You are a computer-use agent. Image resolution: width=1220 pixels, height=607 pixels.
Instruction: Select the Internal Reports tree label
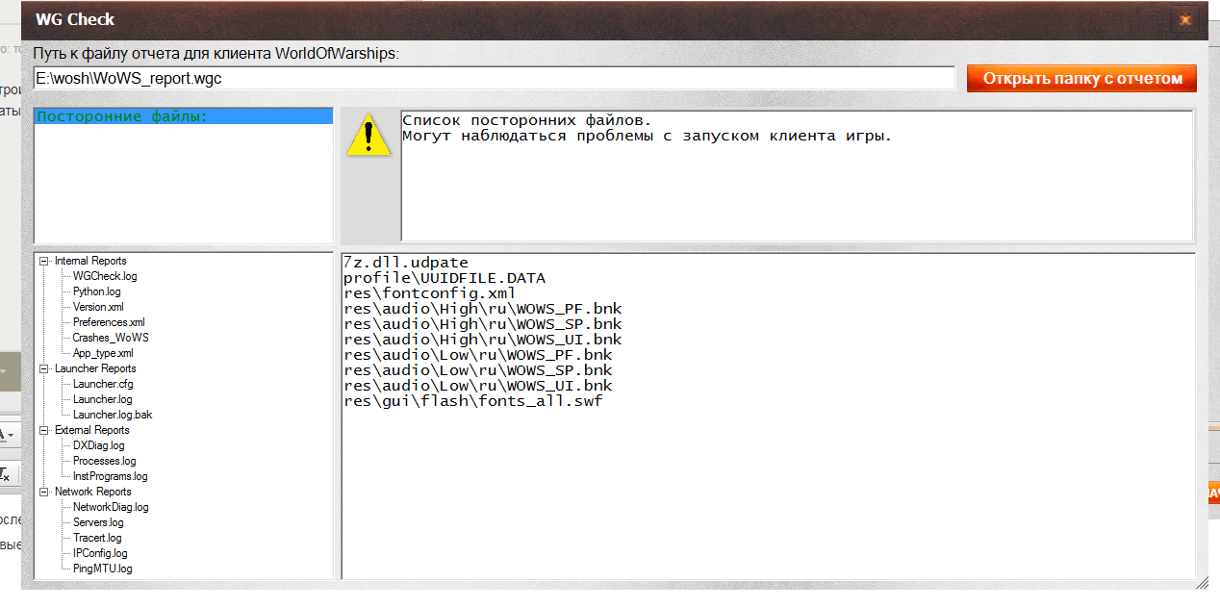coord(90,261)
